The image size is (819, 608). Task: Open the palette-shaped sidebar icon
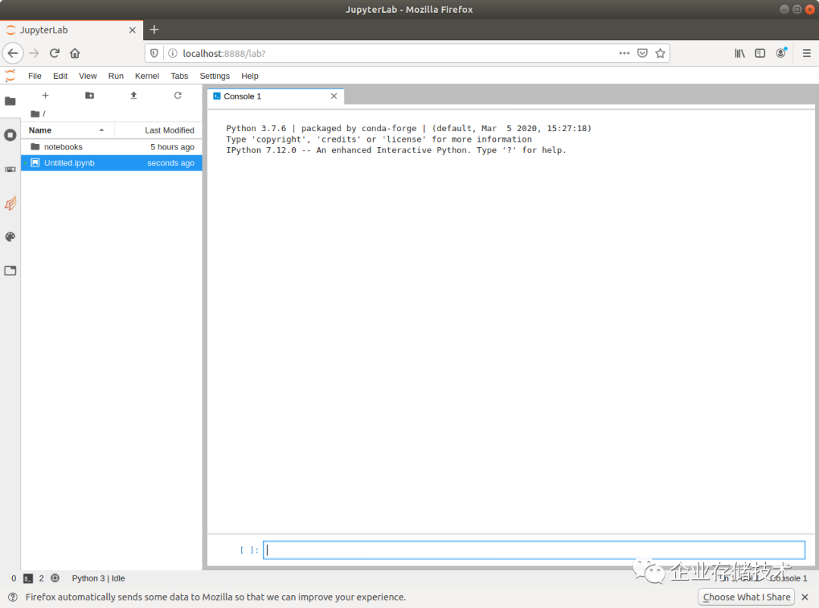(x=10, y=237)
